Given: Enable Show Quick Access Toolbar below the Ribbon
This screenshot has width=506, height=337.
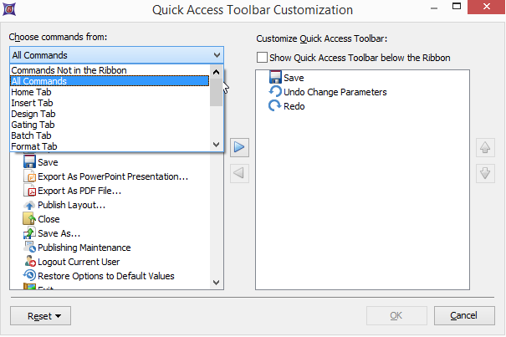Looking at the screenshot, I should [263, 59].
